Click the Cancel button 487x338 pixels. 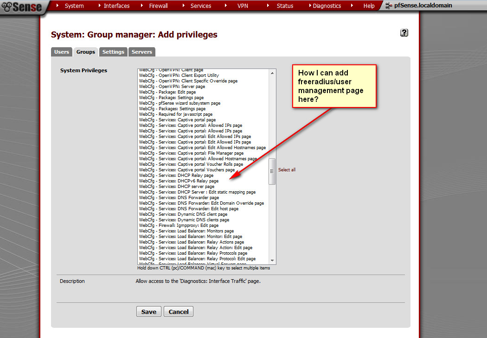click(x=178, y=312)
